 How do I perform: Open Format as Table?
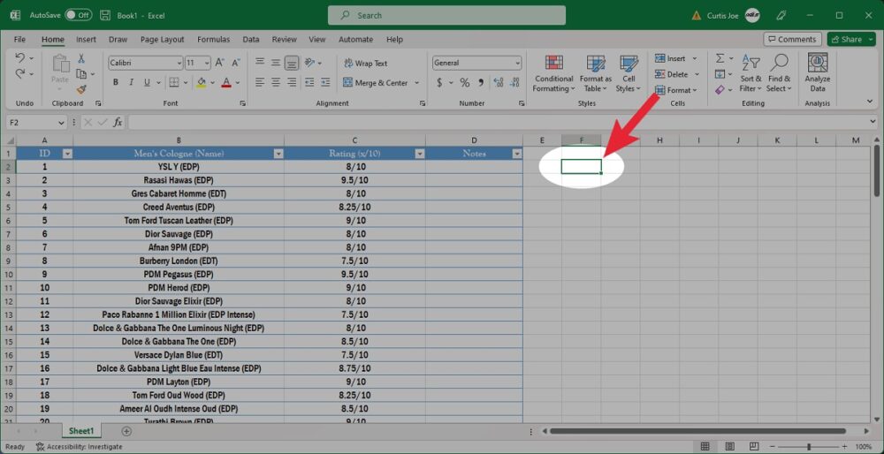(595, 74)
